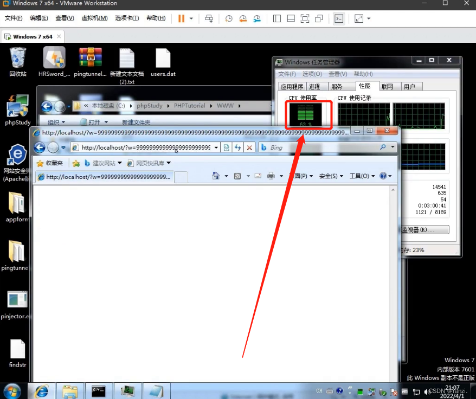Go back in Internet Explorer window
Screen dimensions: 476x399
(x=40, y=147)
